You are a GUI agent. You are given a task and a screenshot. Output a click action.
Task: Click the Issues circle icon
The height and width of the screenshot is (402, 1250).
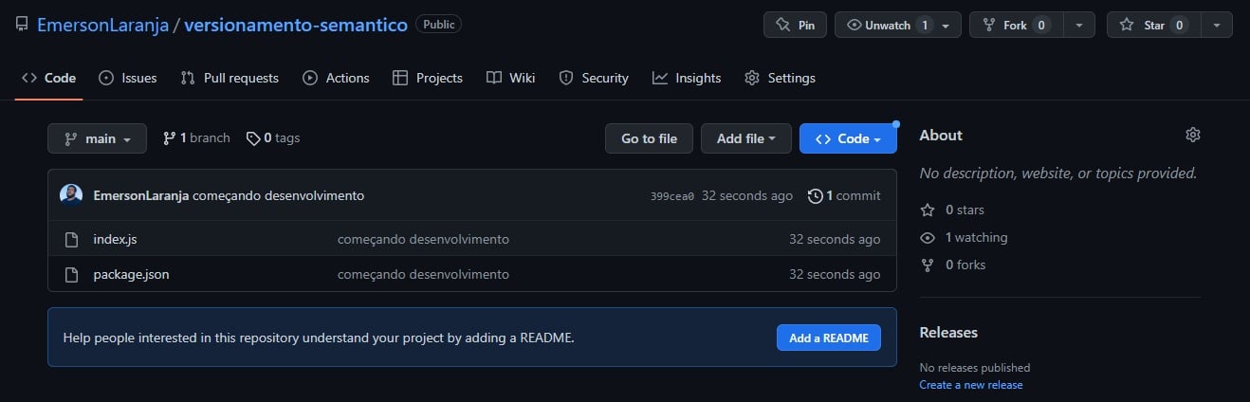(x=106, y=78)
